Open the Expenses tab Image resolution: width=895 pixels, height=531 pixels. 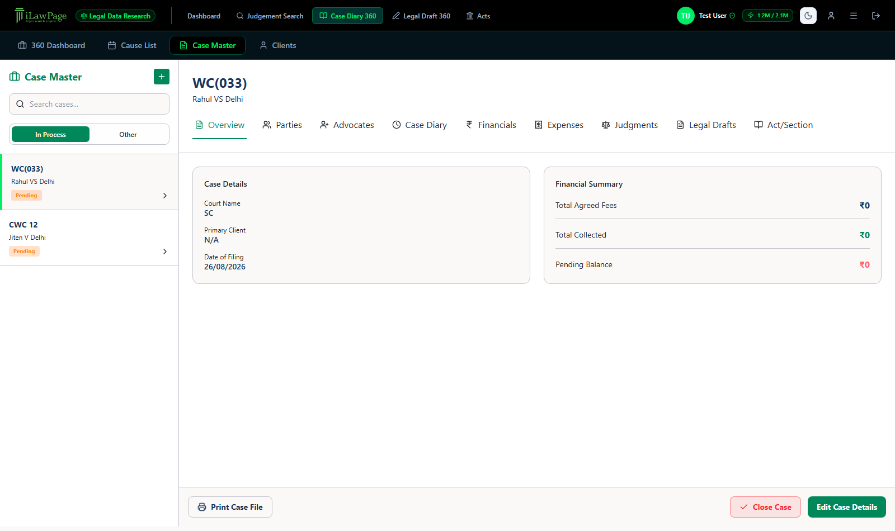[x=559, y=125]
